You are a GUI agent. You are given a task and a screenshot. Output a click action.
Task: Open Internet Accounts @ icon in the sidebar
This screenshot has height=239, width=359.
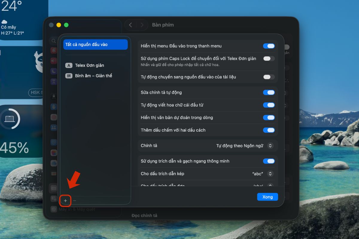[x=54, y=143]
